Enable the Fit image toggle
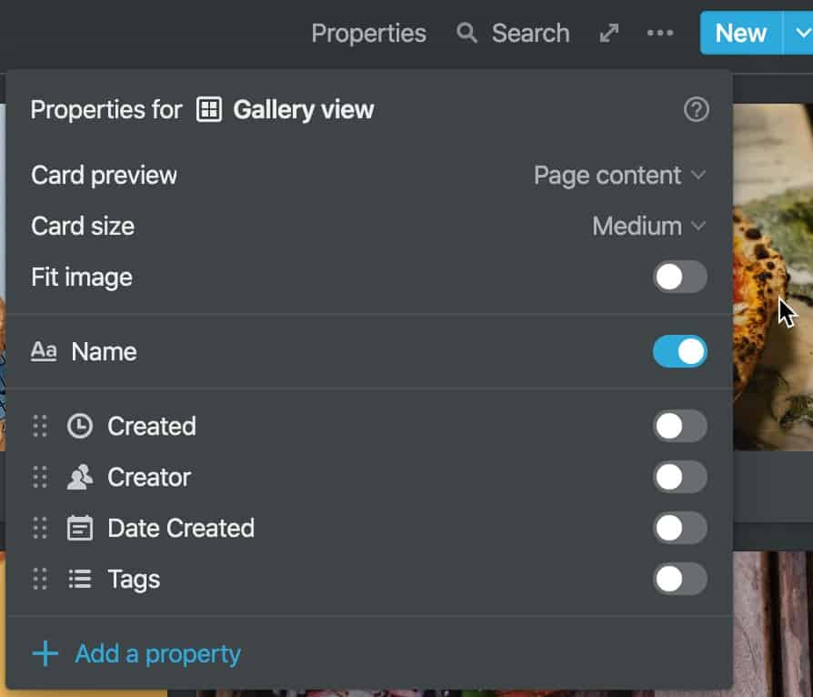The image size is (813, 697). [679, 278]
